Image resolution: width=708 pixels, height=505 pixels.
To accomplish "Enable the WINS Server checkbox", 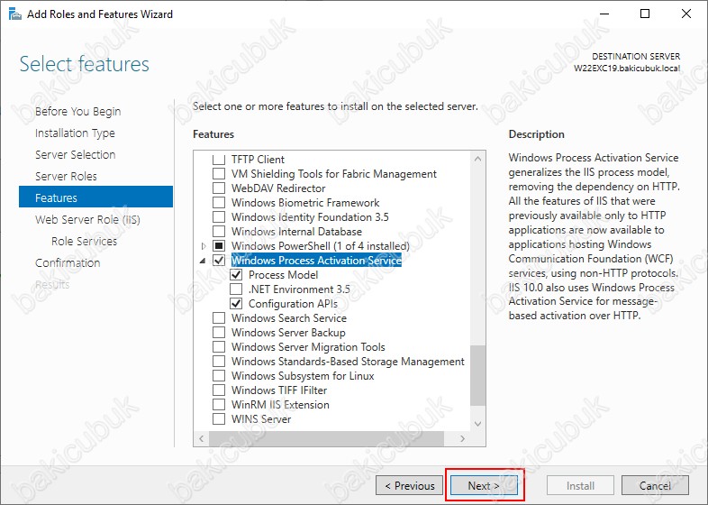I will click(219, 419).
